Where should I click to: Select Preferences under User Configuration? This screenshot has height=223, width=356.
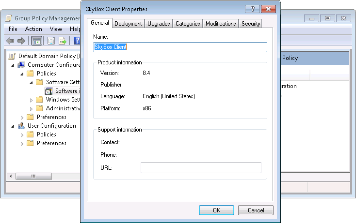coord(51,143)
